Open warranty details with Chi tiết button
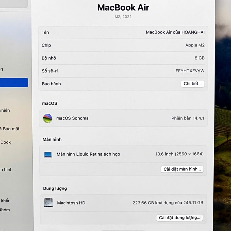The height and width of the screenshot is (231, 231). point(193,84)
